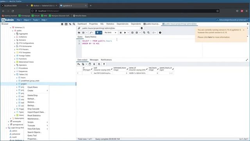The width and height of the screenshot is (250, 141).
Task: Edit the estimated_hours column pencil icon
Action: click(127, 69)
